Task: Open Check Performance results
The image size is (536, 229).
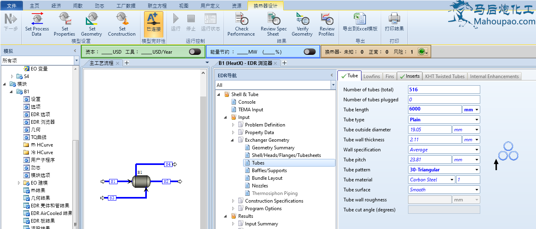Action: (x=242, y=24)
